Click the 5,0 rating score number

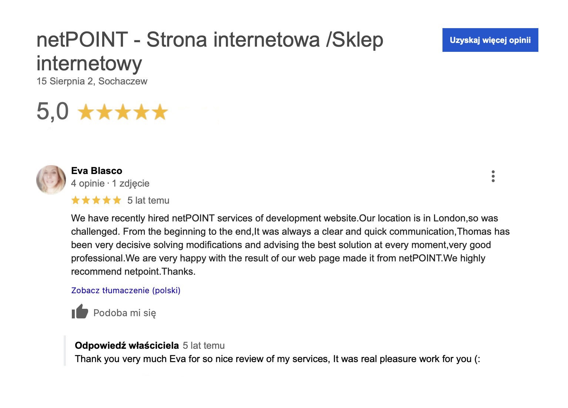tap(53, 111)
